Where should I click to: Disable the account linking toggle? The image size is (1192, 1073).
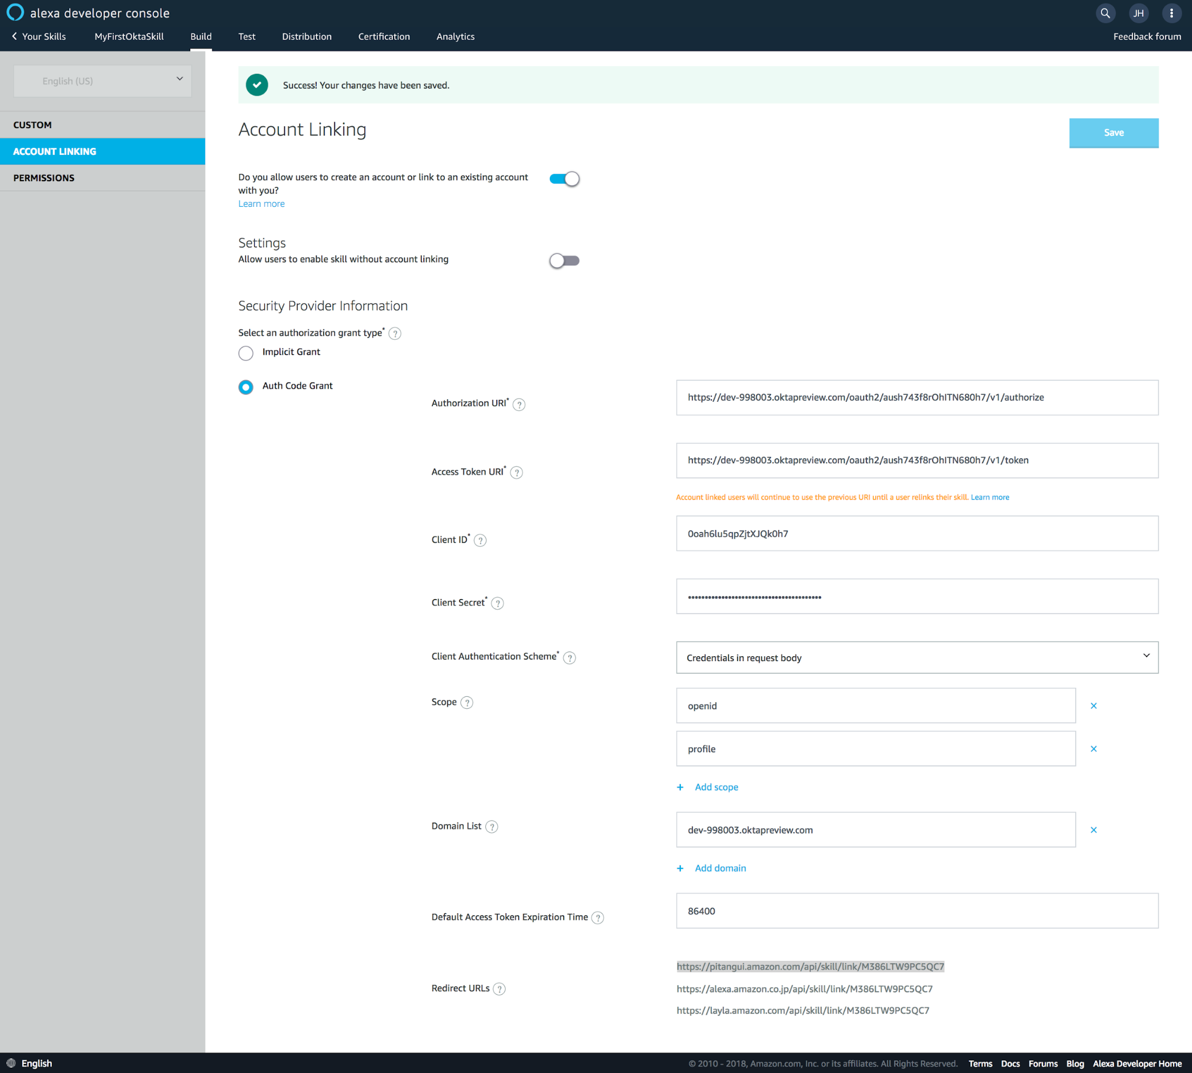point(564,179)
